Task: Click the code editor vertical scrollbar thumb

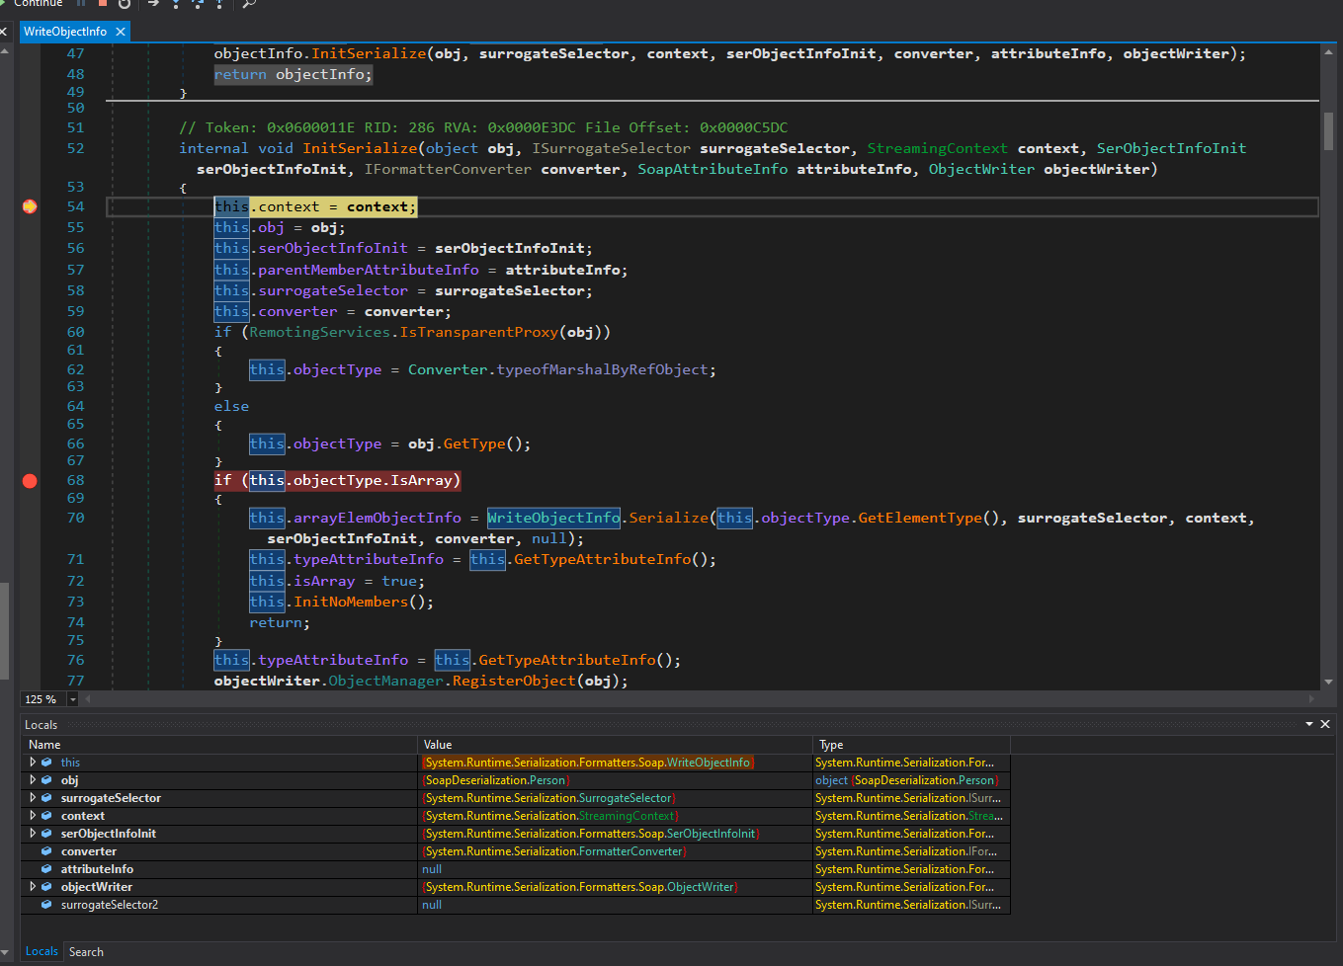Action: [x=1328, y=131]
